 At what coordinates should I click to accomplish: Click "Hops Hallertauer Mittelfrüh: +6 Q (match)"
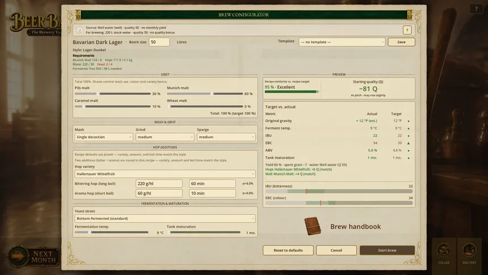298,169
